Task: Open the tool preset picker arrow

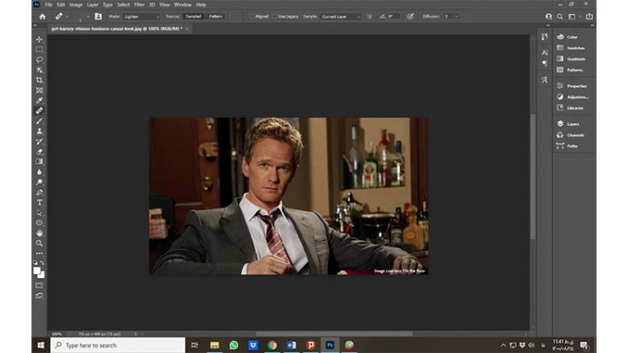Action: 67,17
